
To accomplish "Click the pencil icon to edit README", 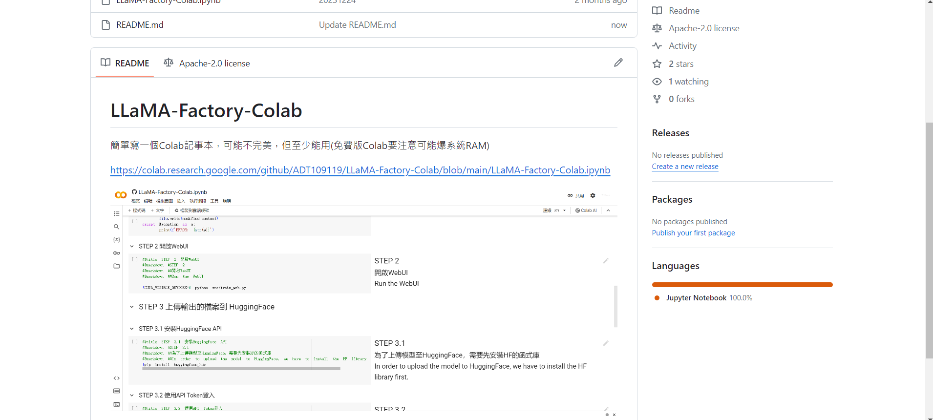I will 618,63.
